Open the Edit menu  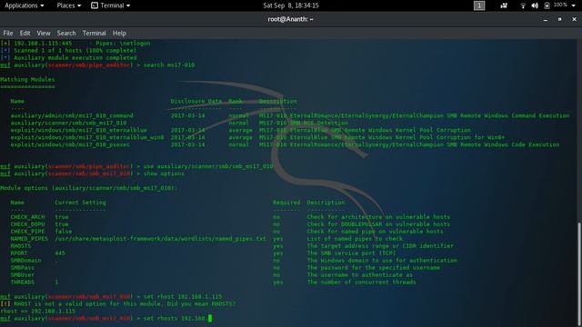(x=25, y=33)
